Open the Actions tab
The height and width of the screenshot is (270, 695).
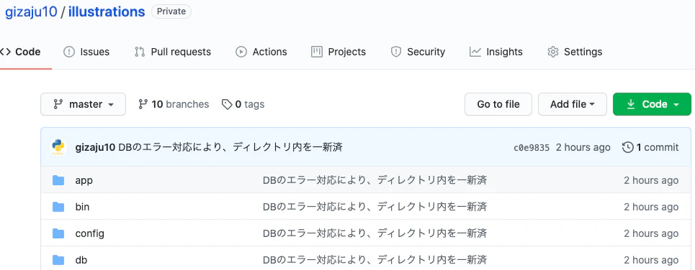261,52
